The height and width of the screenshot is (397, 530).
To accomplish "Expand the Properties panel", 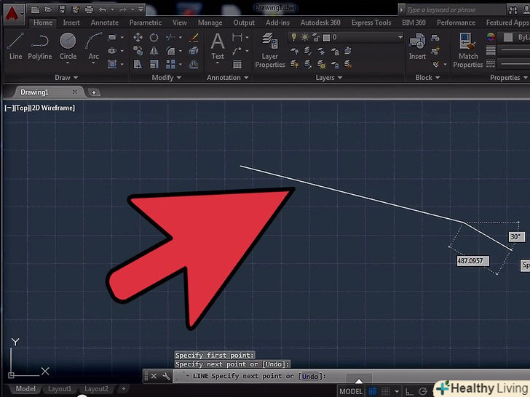I will click(508, 78).
